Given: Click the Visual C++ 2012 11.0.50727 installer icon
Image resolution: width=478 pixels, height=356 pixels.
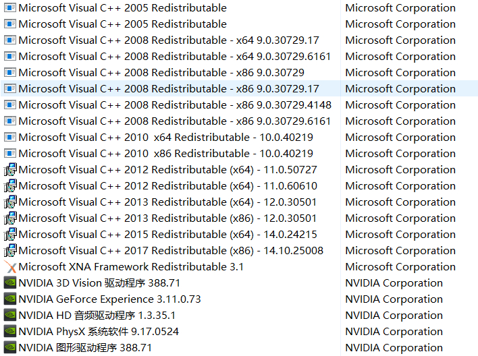Looking at the screenshot, I should click(10, 170).
